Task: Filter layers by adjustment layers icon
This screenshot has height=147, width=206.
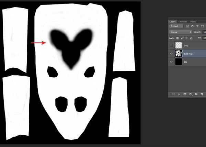Action: 192,26
